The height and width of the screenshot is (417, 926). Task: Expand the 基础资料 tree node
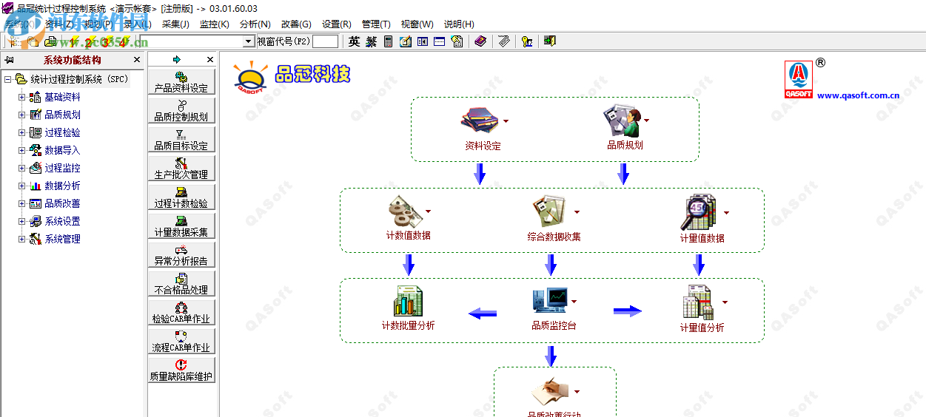[22, 97]
